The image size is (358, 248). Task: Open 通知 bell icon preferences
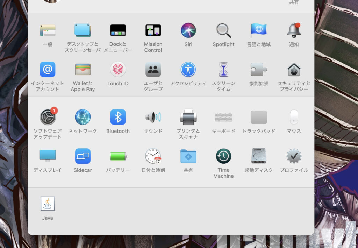click(x=294, y=30)
